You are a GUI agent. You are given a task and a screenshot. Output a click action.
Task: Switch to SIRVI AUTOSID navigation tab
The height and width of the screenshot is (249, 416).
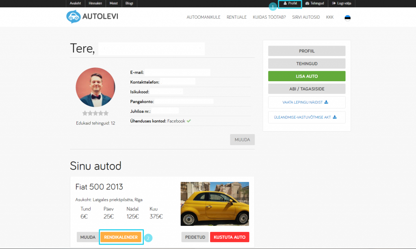(306, 17)
